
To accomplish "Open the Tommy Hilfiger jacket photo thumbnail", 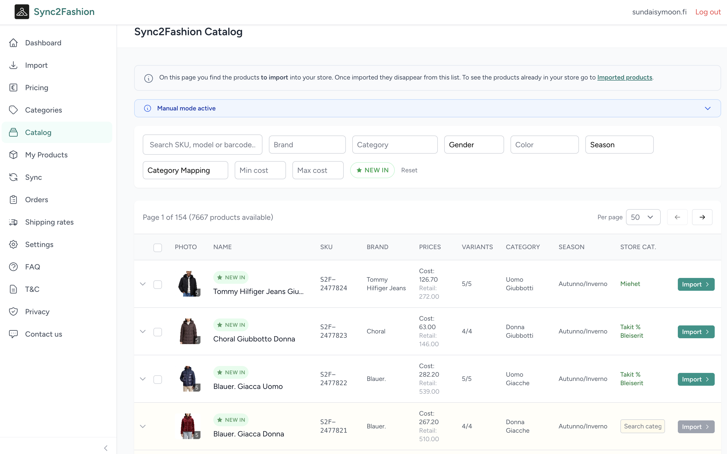I will 188,284.
